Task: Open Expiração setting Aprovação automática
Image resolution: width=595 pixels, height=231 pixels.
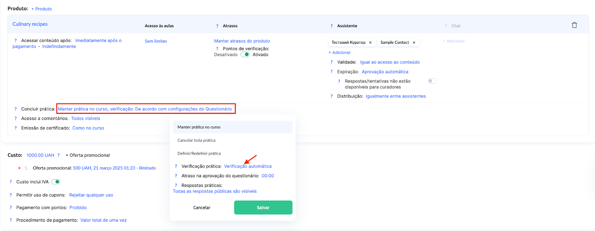Action: [x=385, y=72]
